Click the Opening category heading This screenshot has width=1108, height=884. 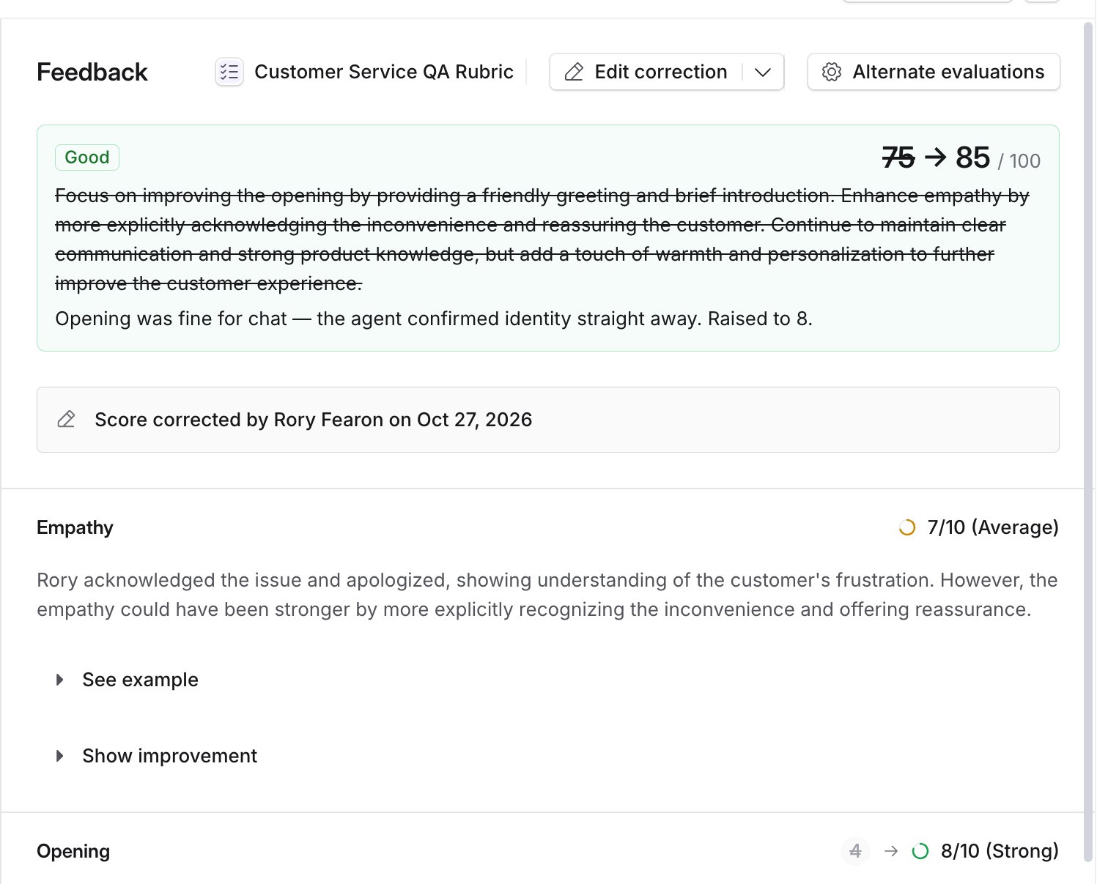[x=73, y=851]
